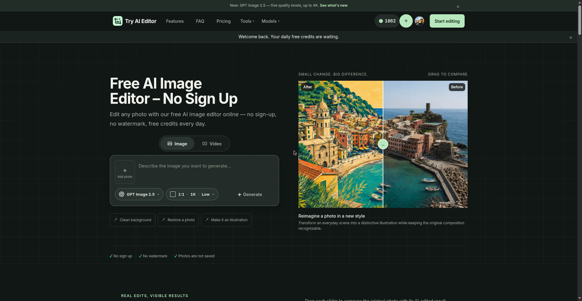The image size is (582, 301).
Task: Expand the Tools menu in navigation
Action: point(247,21)
